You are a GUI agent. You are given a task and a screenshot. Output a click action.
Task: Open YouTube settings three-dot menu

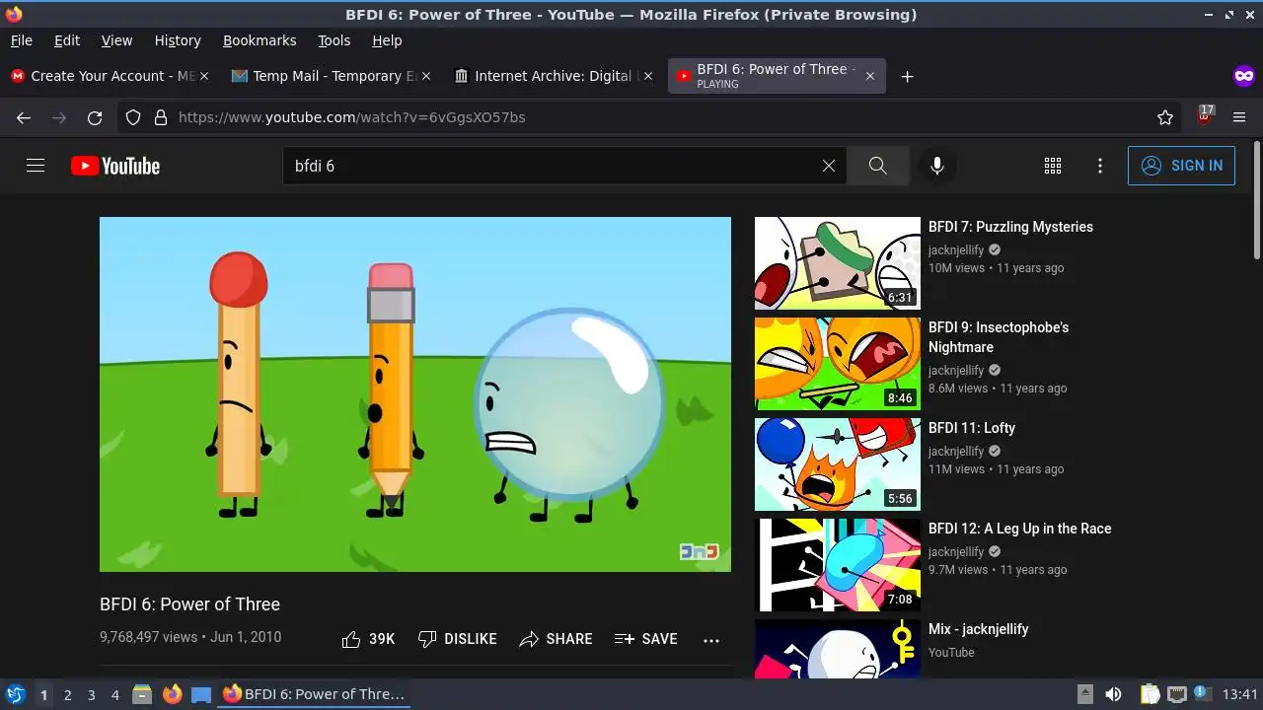point(1100,166)
